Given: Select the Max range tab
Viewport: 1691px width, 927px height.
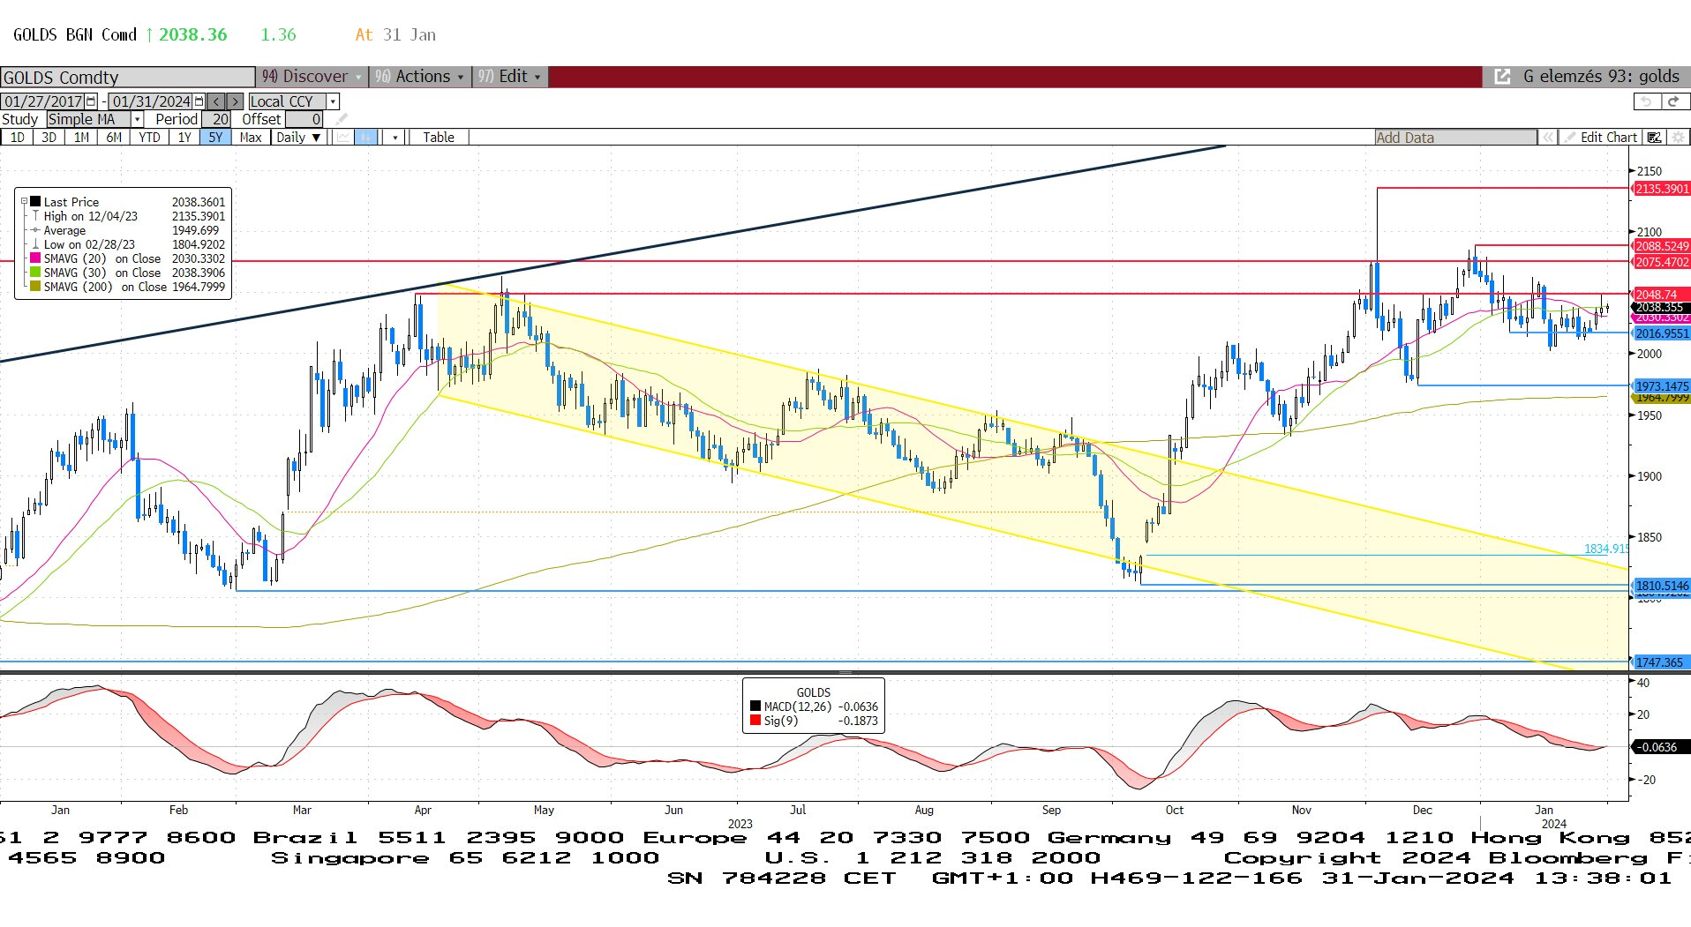Looking at the screenshot, I should point(251,137).
